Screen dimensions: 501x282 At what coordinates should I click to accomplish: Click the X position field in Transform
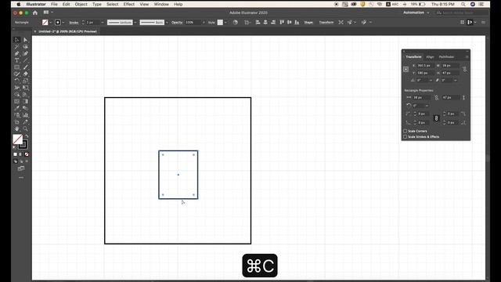[424, 66]
